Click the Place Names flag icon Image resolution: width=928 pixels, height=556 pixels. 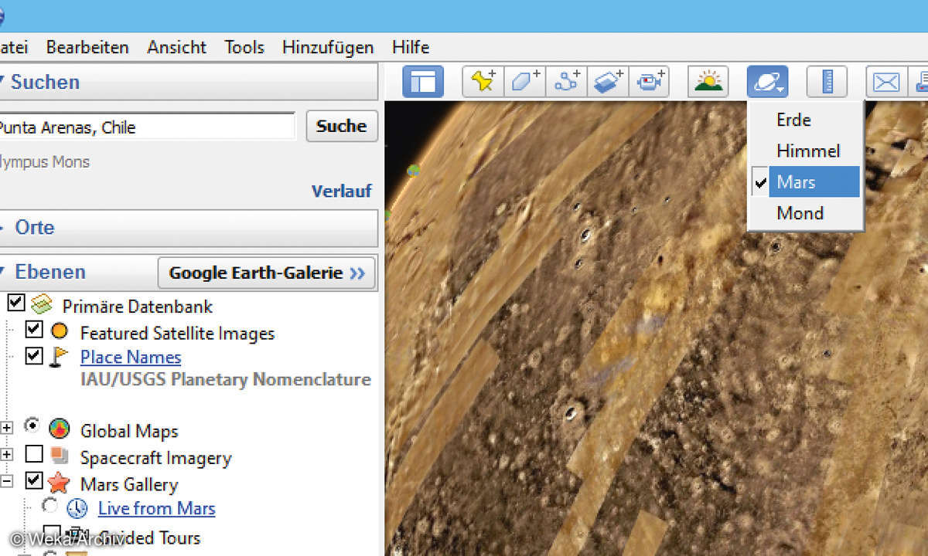coord(59,357)
